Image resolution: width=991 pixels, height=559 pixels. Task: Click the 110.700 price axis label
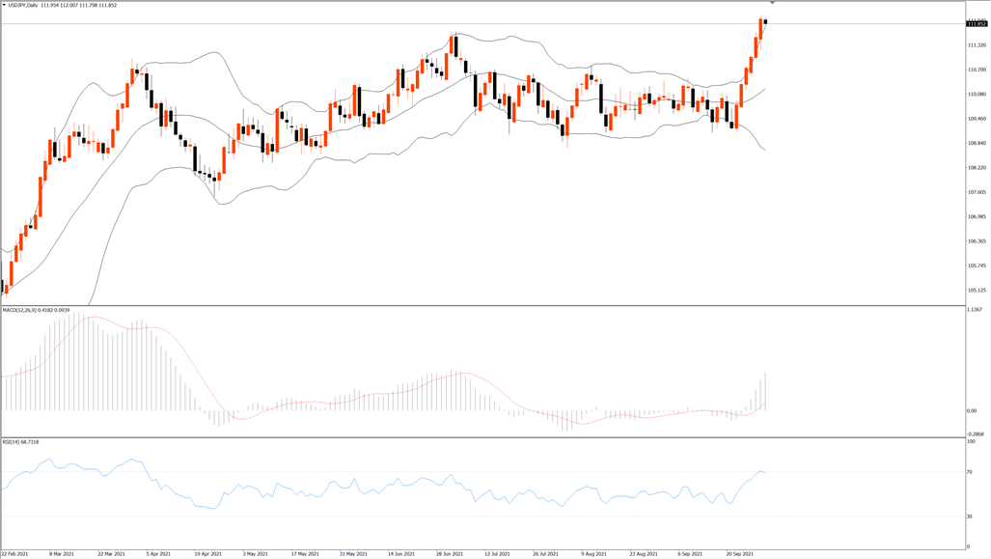click(x=977, y=70)
